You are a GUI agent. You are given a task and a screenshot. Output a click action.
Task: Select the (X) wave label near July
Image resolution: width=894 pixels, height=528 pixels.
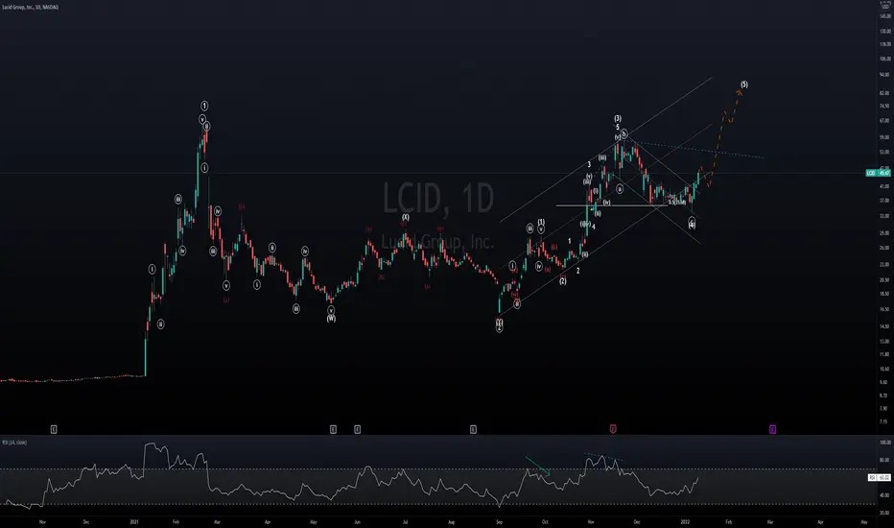406,218
